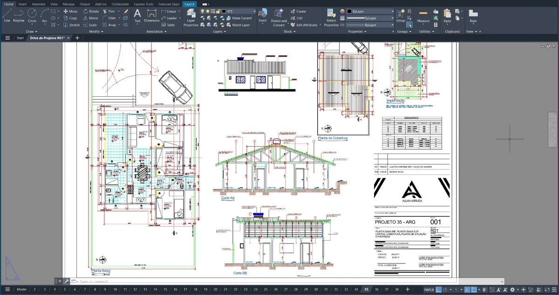Image resolution: width=559 pixels, height=295 pixels.
Task: Click the command line input field
Action: click(x=289, y=282)
